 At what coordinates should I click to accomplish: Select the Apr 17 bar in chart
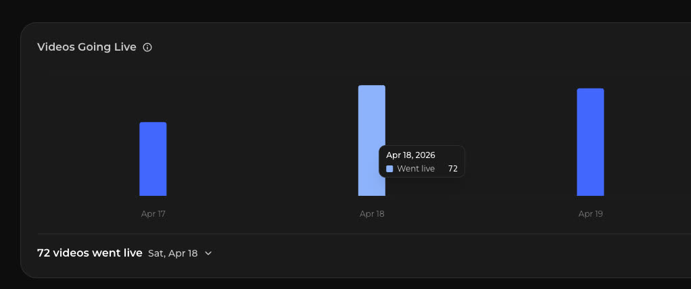tap(153, 159)
